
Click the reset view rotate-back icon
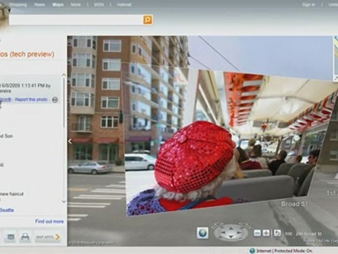coord(277,233)
